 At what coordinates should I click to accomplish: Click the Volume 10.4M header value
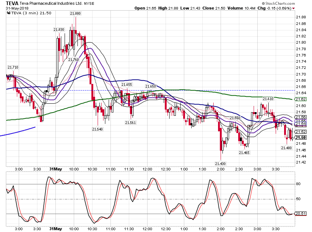click(x=241, y=8)
